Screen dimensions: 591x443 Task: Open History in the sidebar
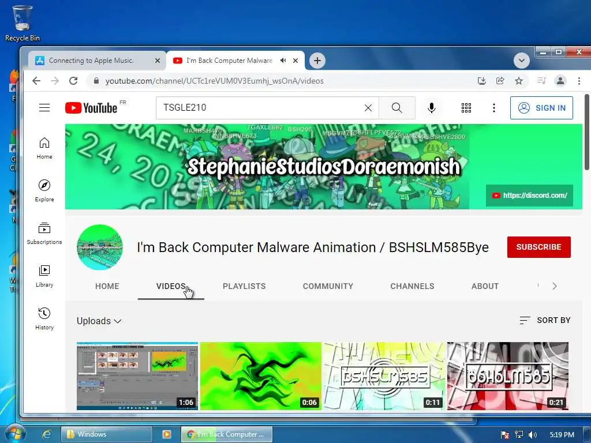coord(44,319)
